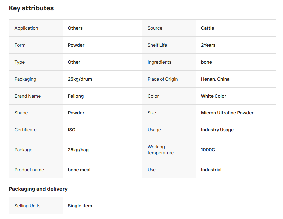Click the 2Years shelf life value
This screenshot has width=283, height=219.
[x=208, y=45]
